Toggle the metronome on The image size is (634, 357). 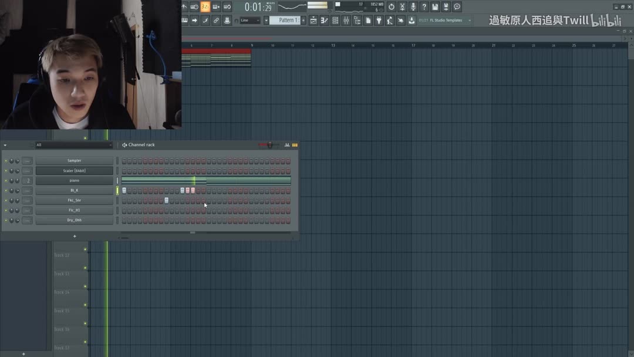184,6
